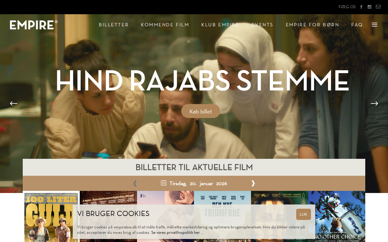Image resolution: width=388 pixels, height=242 pixels.
Task: Open the hamburger menu icon
Action: click(x=374, y=25)
